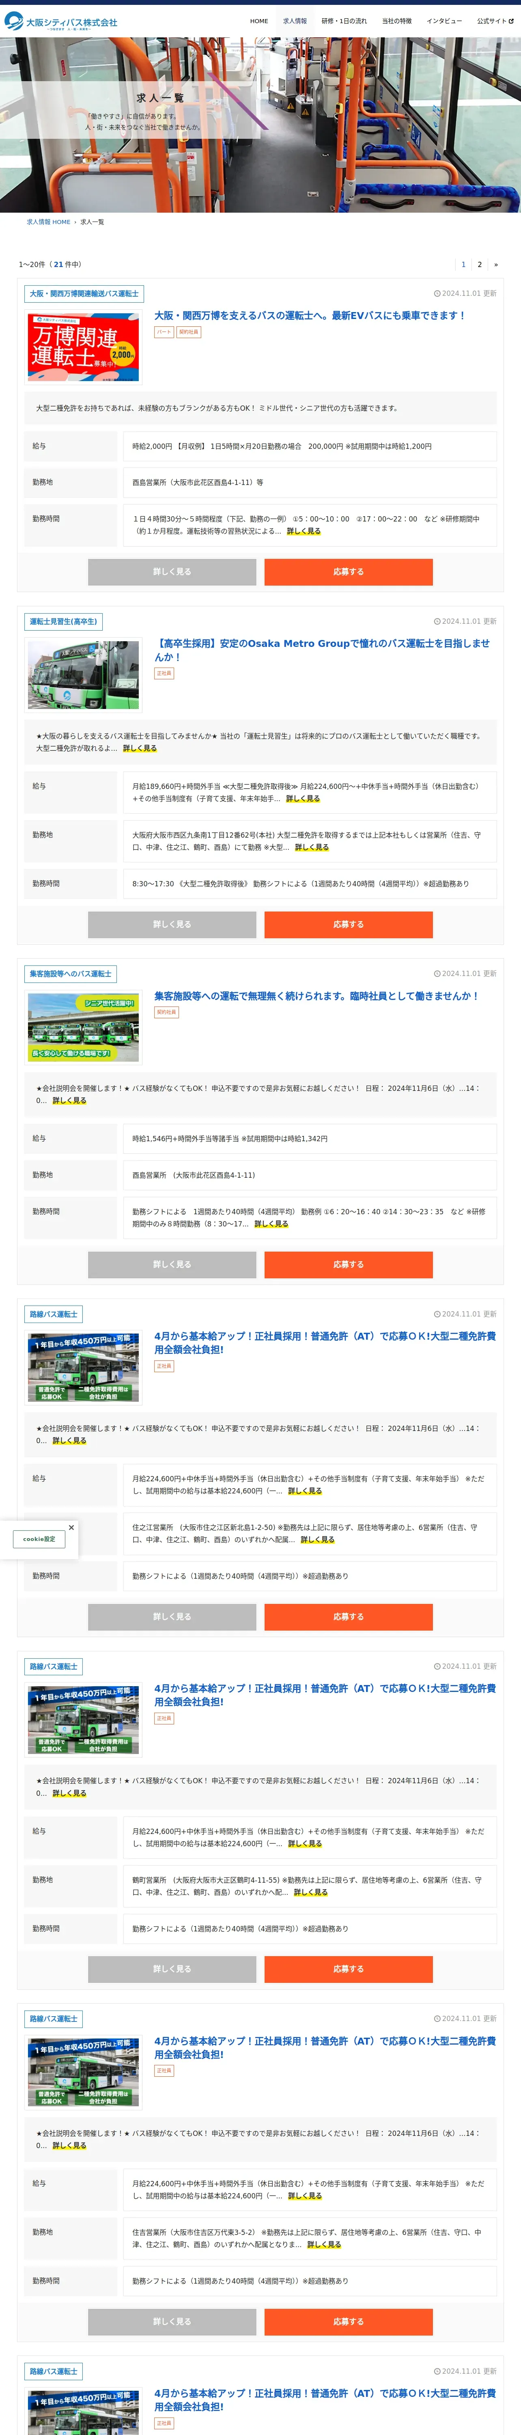Click the パート employment tag

pos(164,333)
